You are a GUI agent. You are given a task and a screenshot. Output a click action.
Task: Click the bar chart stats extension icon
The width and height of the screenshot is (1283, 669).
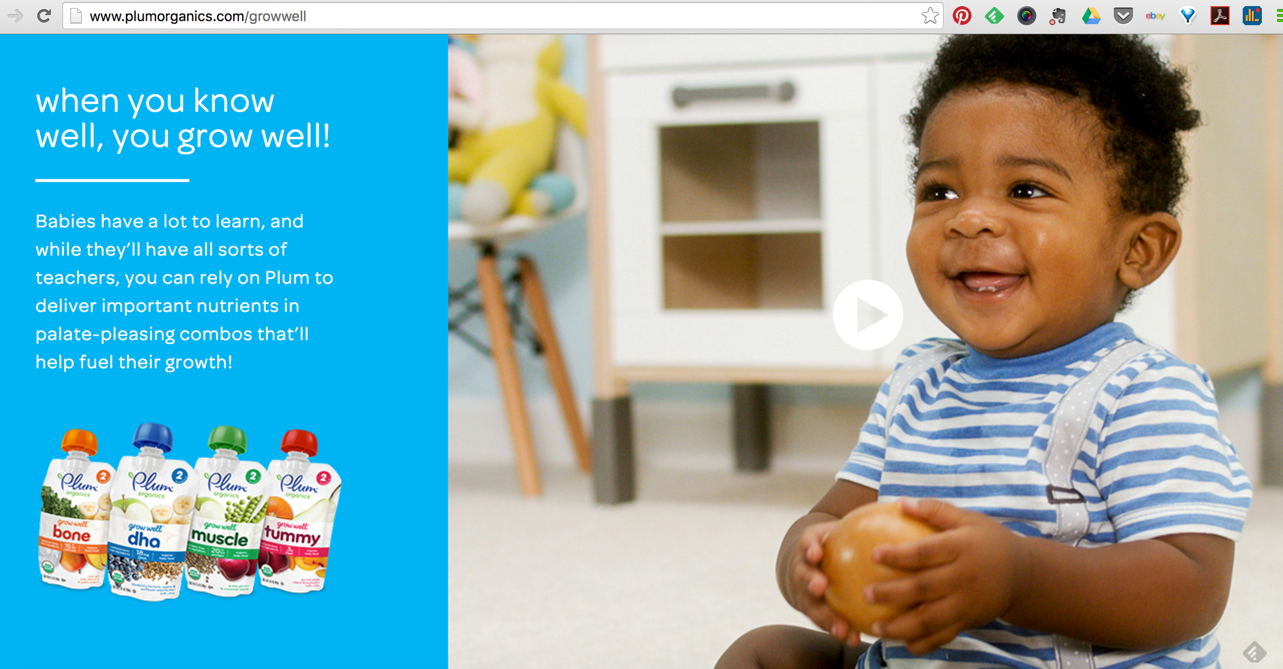pos(1252,16)
